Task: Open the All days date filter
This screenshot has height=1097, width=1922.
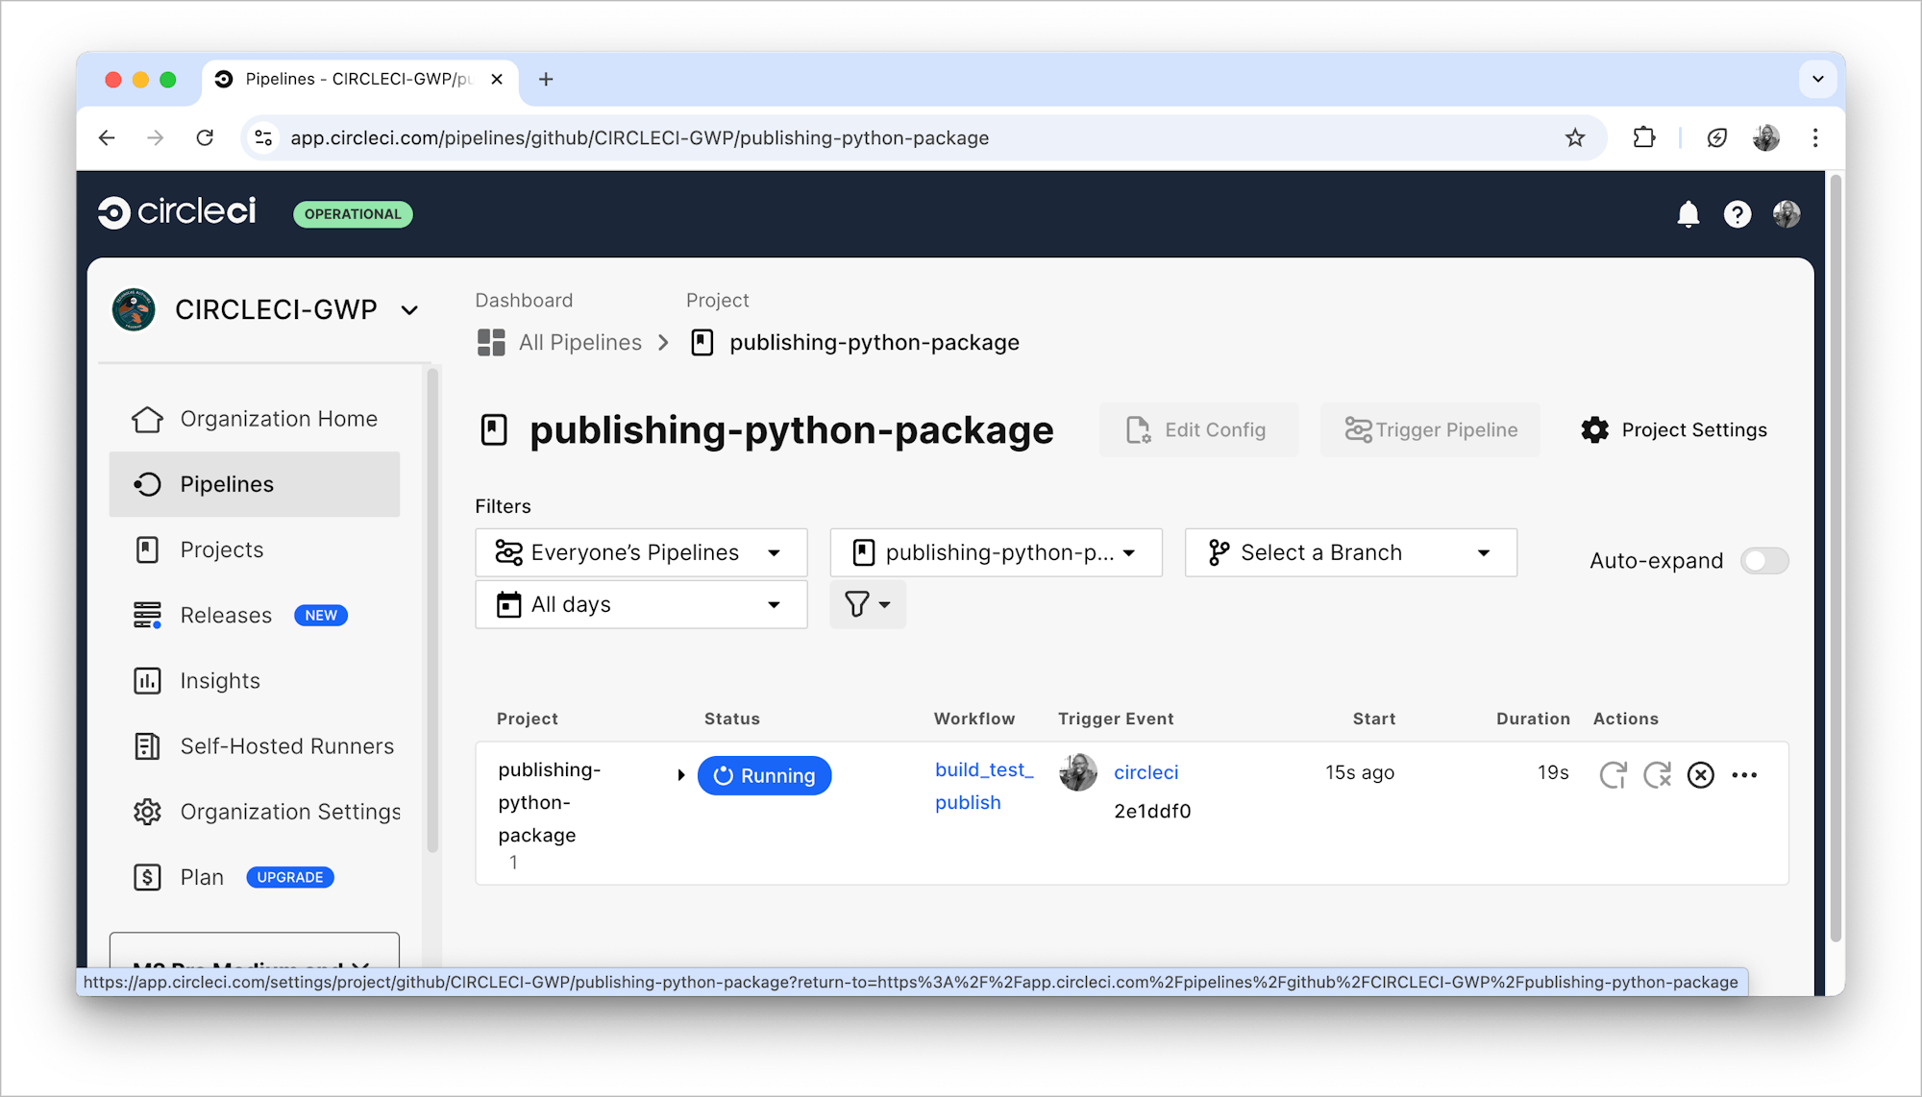Action: tap(640, 604)
